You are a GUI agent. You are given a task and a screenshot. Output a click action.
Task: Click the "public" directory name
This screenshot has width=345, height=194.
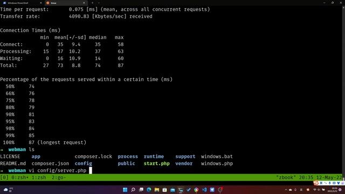click(x=126, y=163)
